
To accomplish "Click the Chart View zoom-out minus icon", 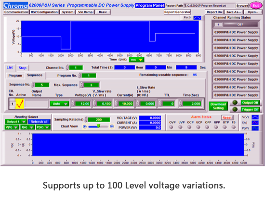I will tap(112, 127).
